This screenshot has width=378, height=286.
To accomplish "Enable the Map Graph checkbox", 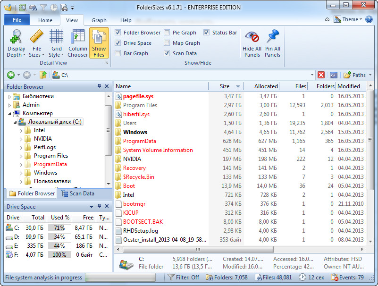I will coord(167,43).
